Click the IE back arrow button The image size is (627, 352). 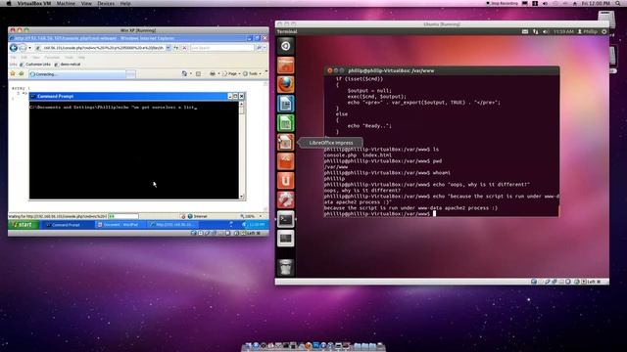(14, 48)
